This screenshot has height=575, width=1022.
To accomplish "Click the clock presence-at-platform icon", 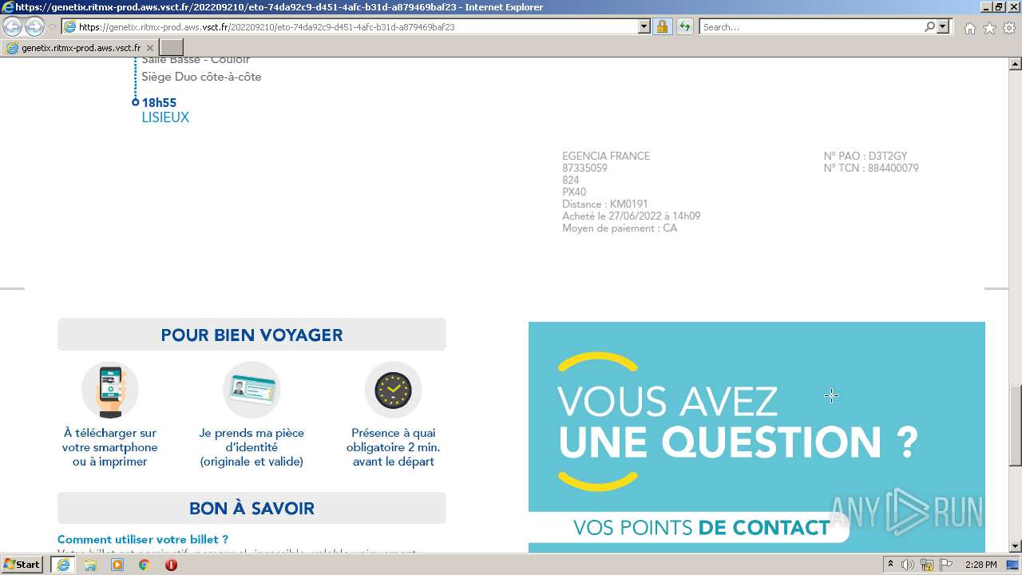I will click(393, 391).
